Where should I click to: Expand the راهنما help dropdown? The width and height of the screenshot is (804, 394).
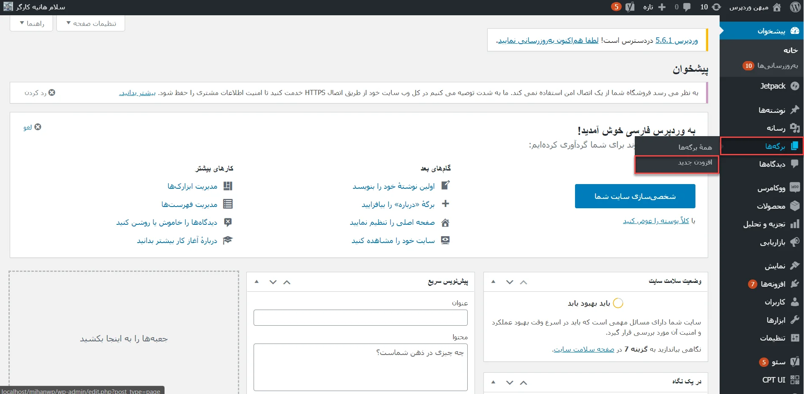coord(31,23)
